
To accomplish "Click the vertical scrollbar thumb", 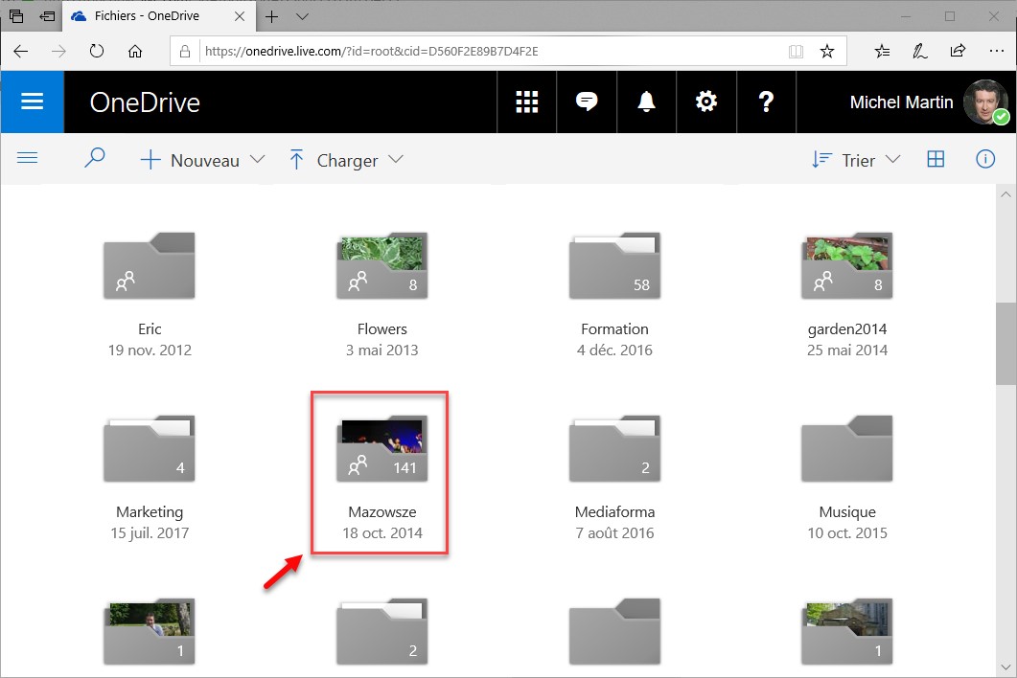I will pyautogui.click(x=1005, y=342).
